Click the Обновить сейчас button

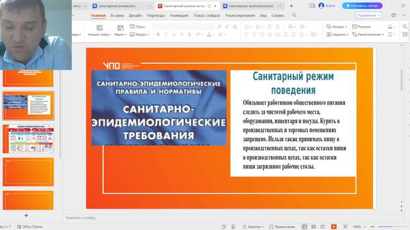pos(362,6)
